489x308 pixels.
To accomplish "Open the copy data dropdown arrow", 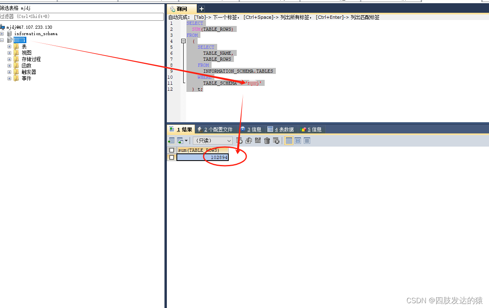I will [186, 141].
